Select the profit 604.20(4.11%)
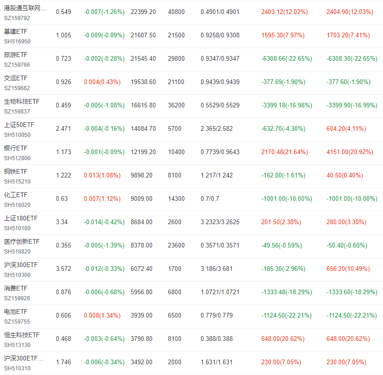 tap(346, 128)
